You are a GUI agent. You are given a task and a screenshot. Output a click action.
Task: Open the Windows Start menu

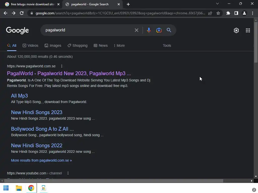pyautogui.click(x=6, y=188)
